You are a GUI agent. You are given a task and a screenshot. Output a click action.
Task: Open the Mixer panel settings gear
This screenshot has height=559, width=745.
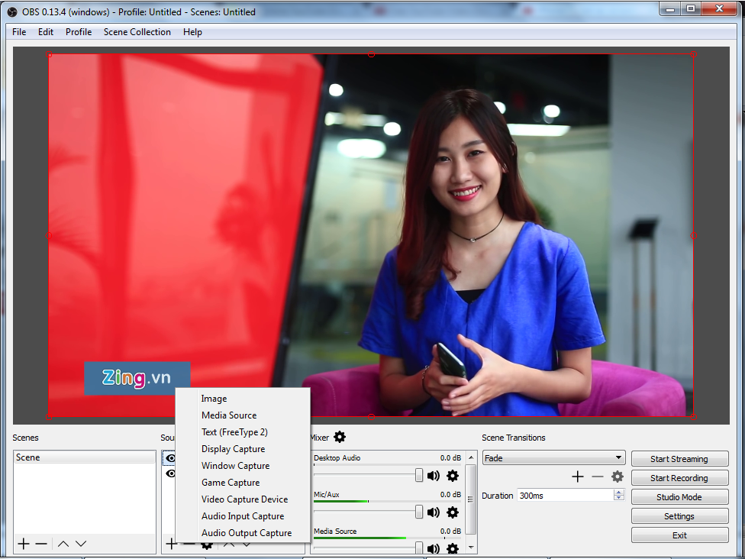339,437
